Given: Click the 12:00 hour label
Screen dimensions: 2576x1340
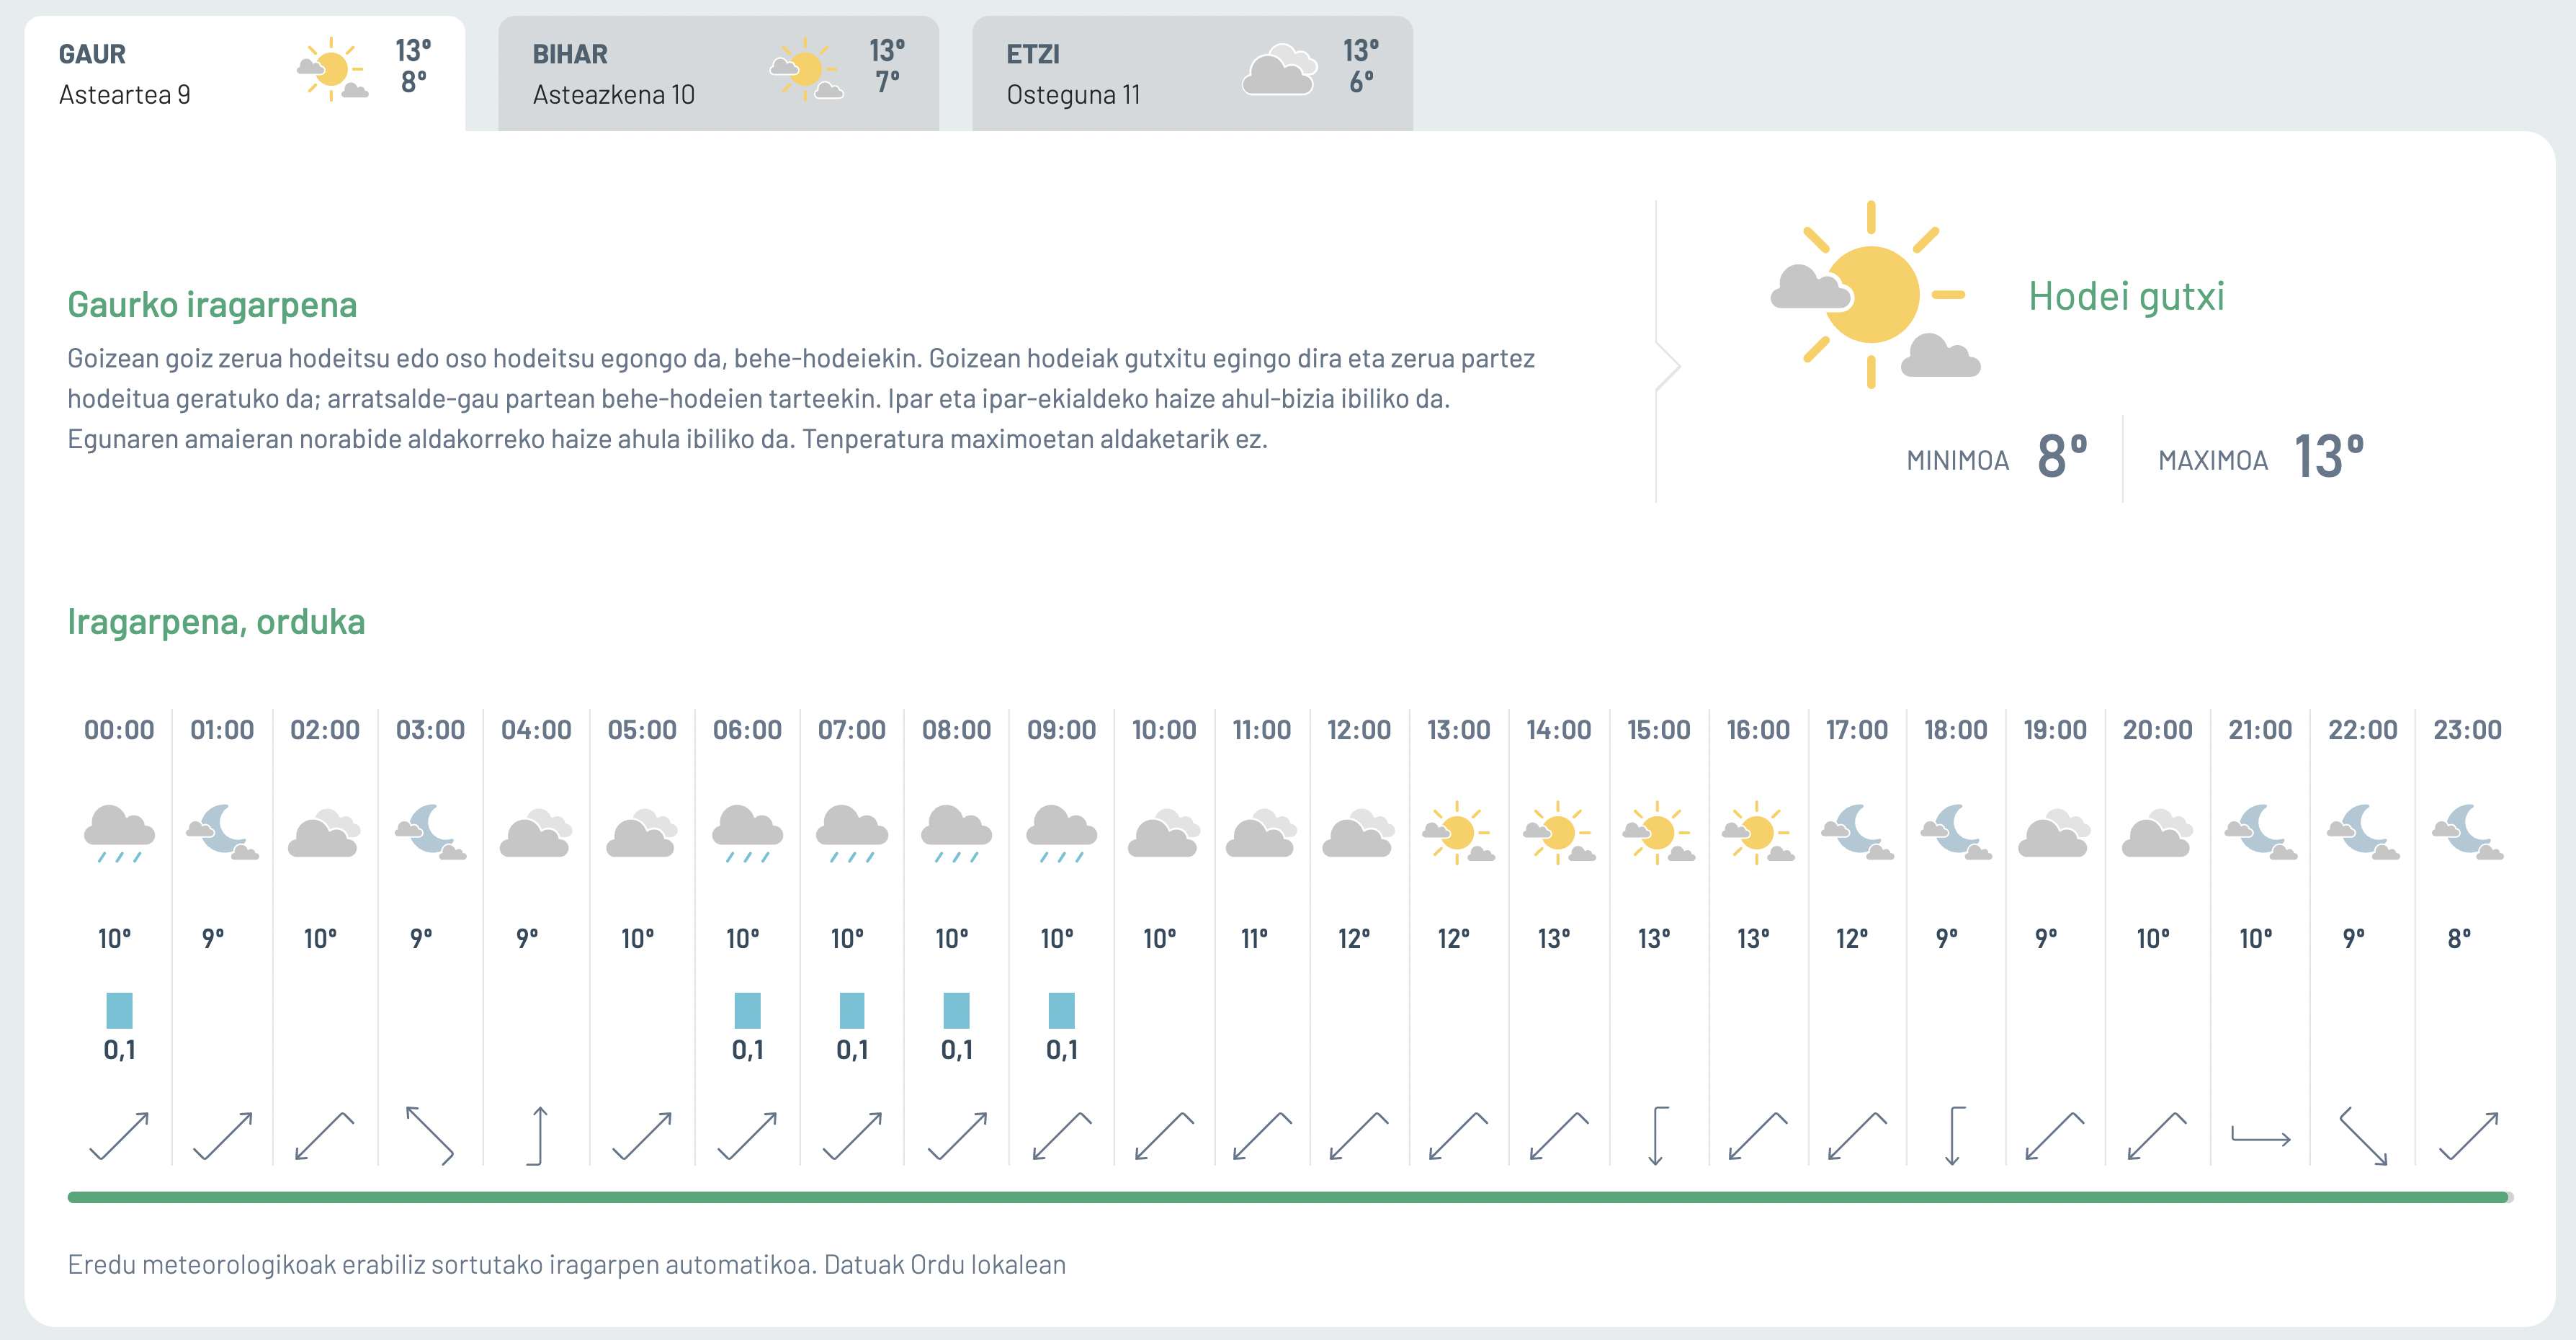Looking at the screenshot, I should (x=1359, y=730).
